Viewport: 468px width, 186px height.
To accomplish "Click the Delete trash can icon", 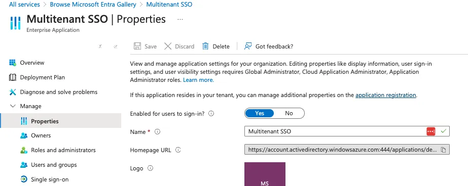I will 205,46.
